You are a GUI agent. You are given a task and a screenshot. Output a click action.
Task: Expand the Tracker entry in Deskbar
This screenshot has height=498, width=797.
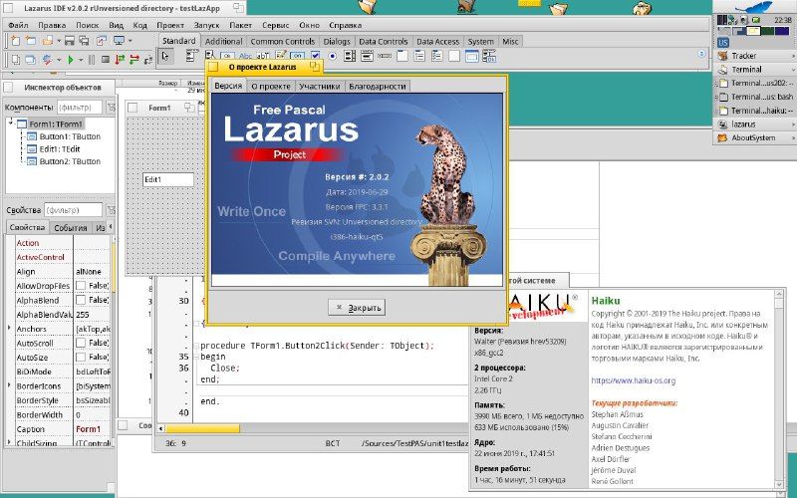click(793, 56)
